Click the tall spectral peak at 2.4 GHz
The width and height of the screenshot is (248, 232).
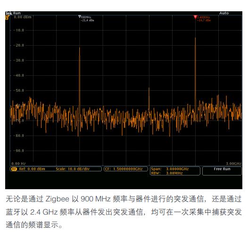pos(195,71)
